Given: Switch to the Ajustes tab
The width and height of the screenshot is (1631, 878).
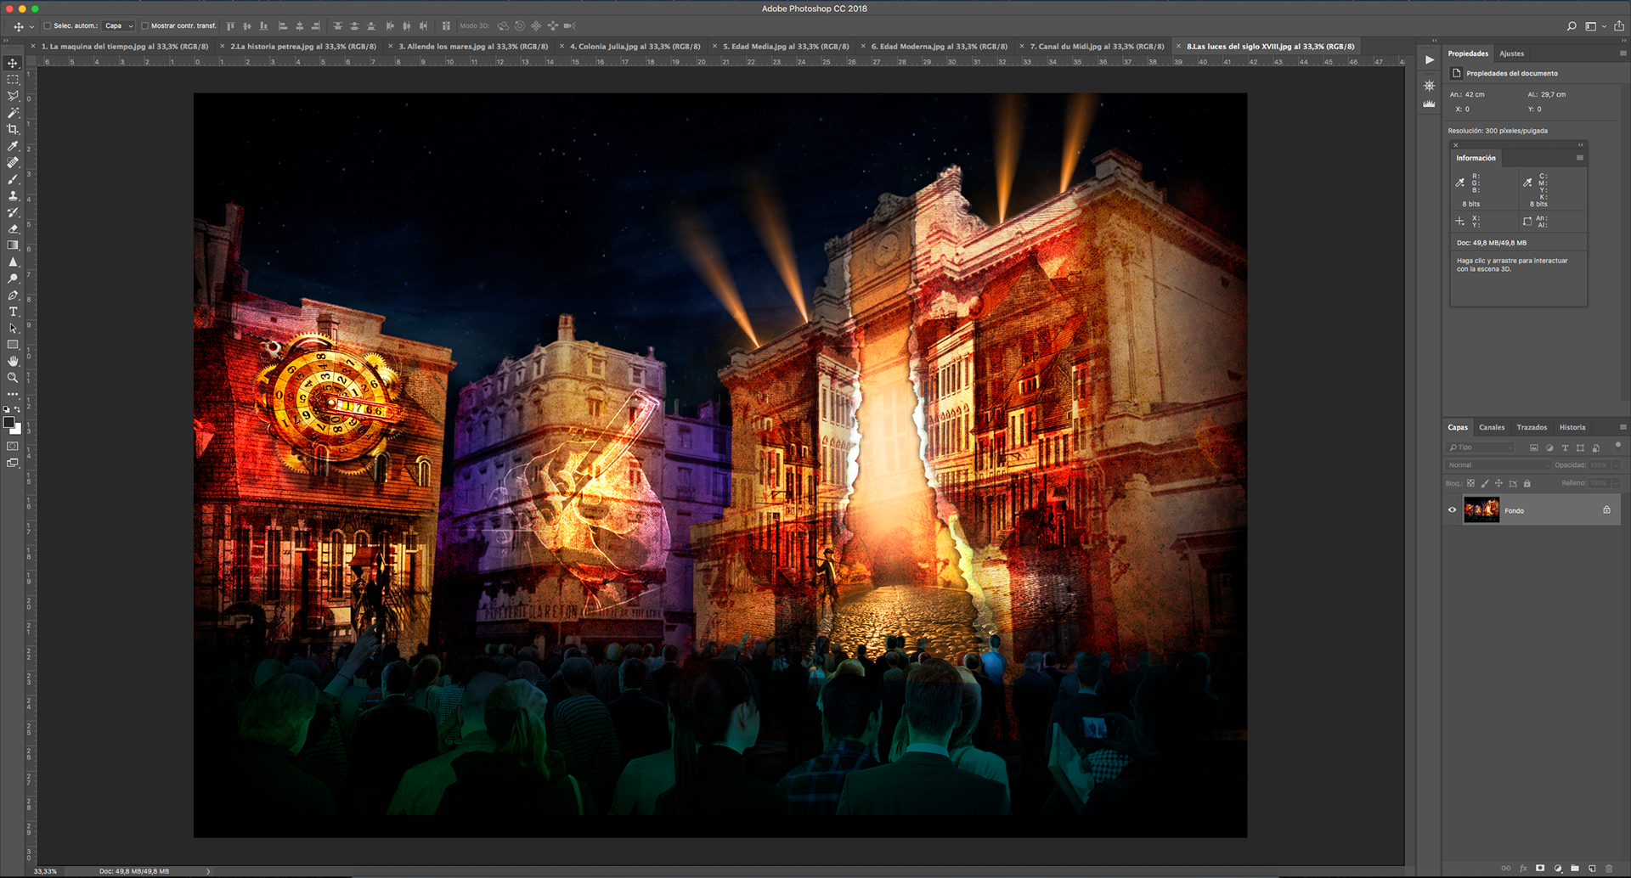Looking at the screenshot, I should click(1511, 53).
